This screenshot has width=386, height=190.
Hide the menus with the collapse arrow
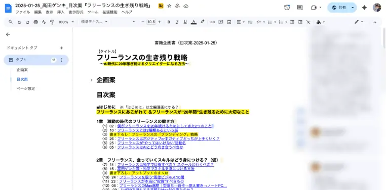coord(375,22)
